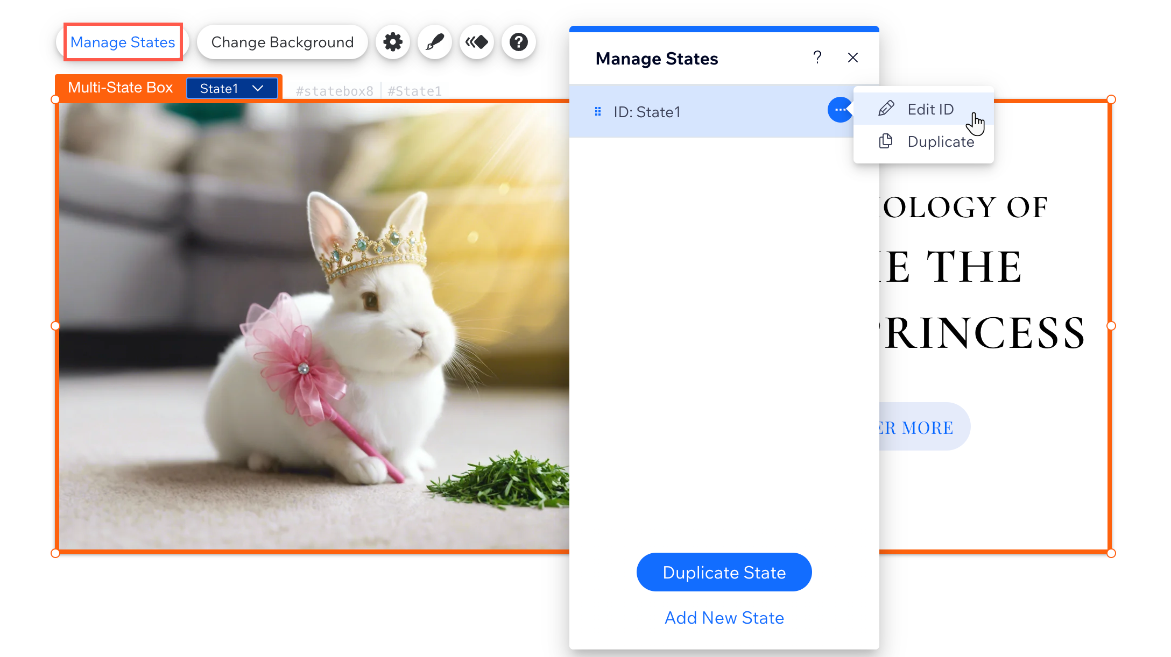The width and height of the screenshot is (1171, 657).
Task: Click the Manage States panel help icon
Action: pyautogui.click(x=817, y=58)
